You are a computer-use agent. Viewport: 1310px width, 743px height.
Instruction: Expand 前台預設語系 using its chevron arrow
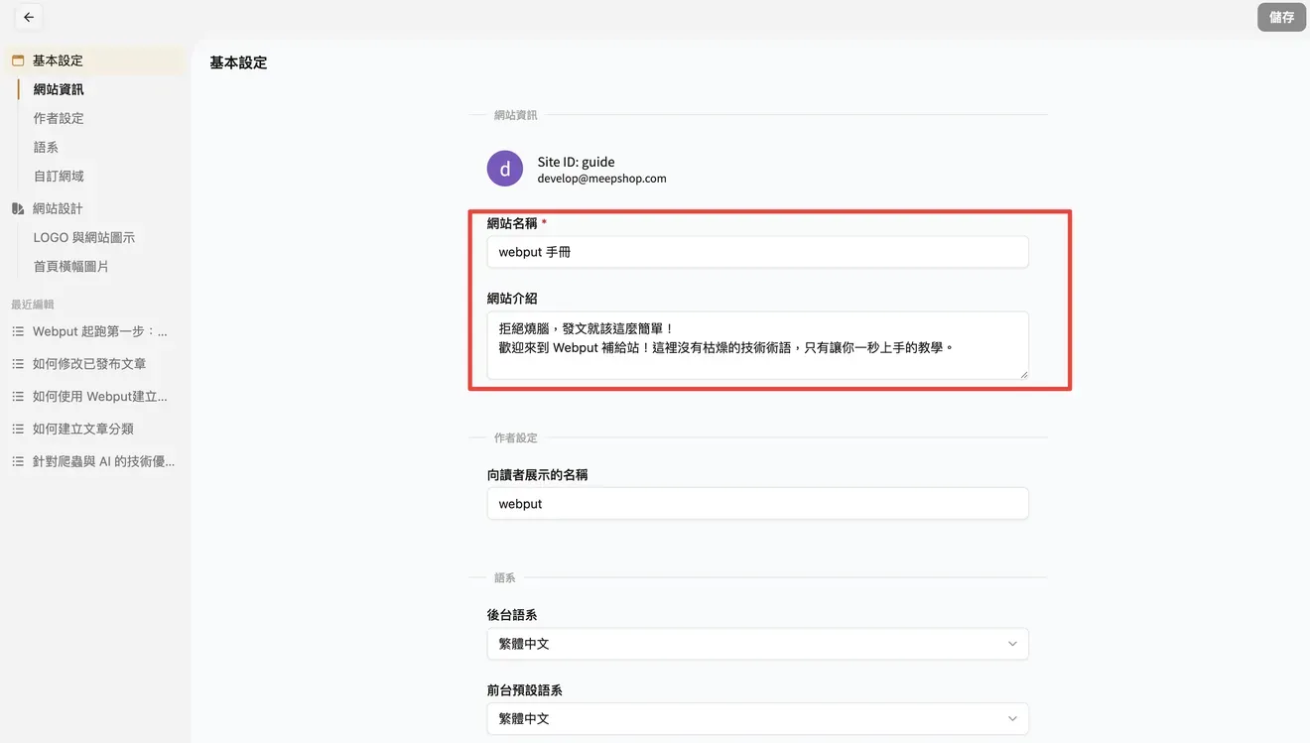click(1012, 718)
